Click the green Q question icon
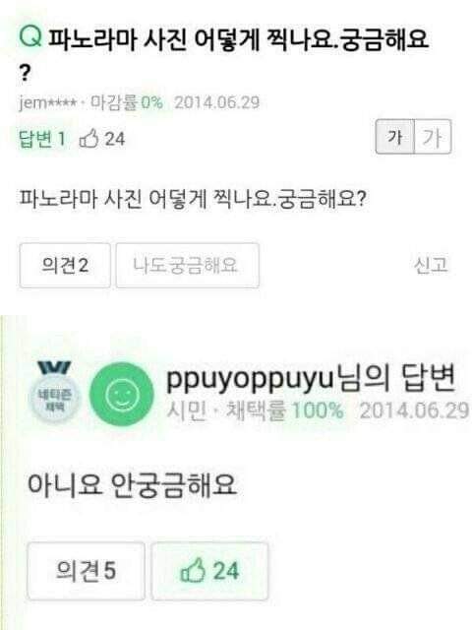Screen dimensions: 472x630 [x=30, y=36]
